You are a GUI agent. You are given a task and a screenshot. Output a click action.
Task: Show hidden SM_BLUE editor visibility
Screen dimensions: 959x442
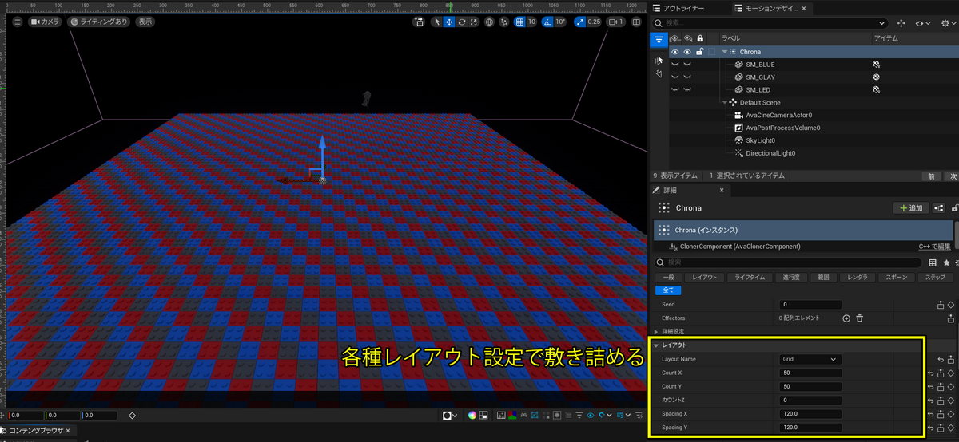[674, 65]
